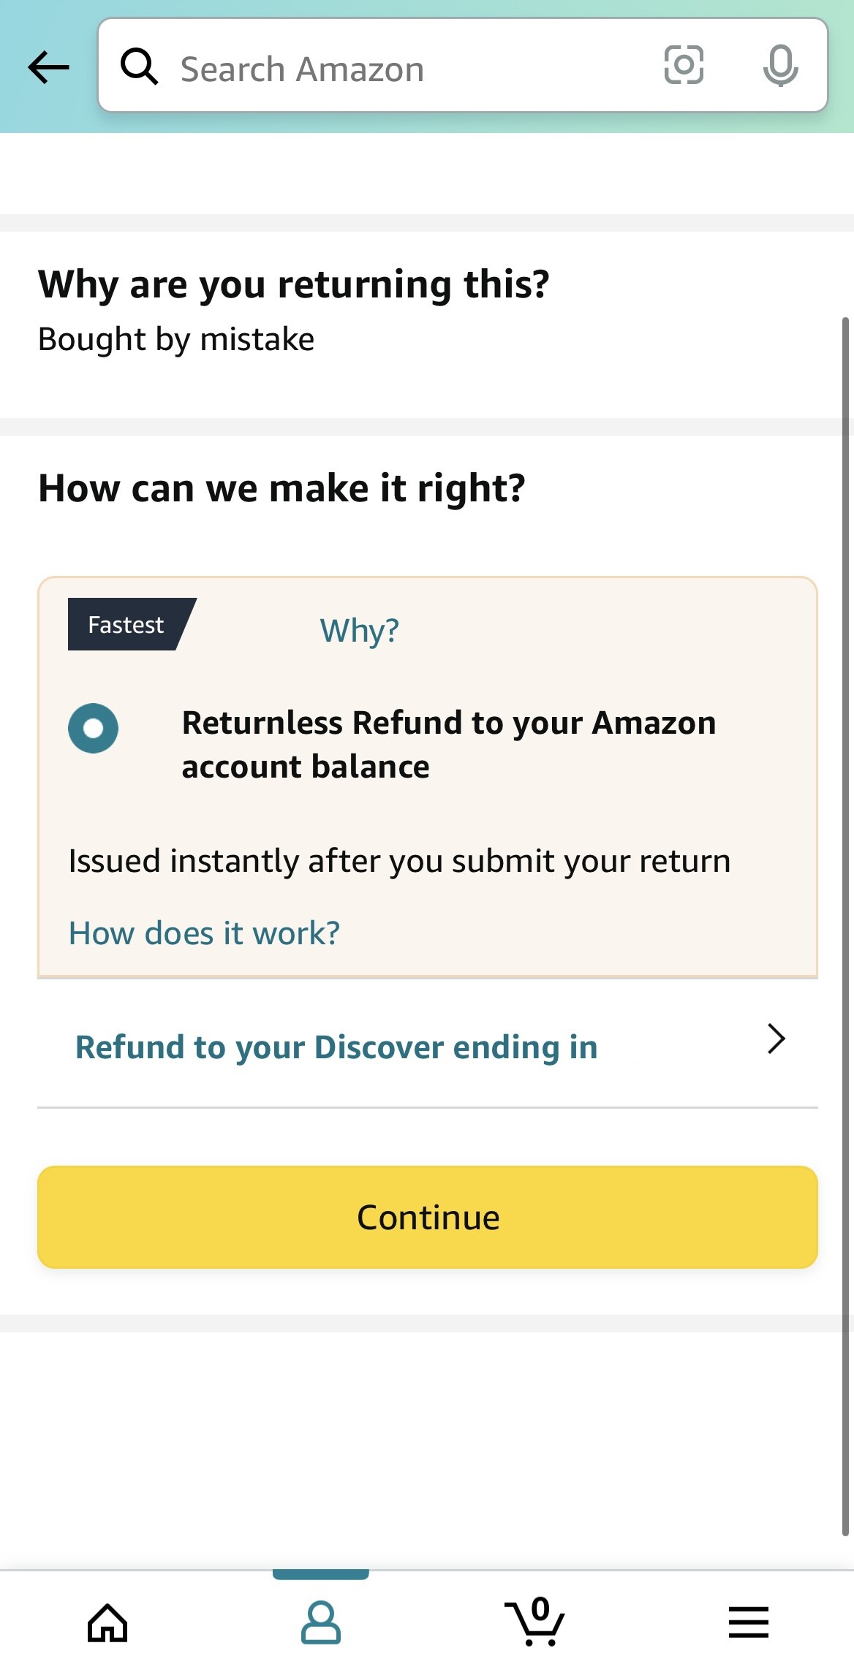Tap the microphone voice search icon
The image size is (854, 1670).
780,66
